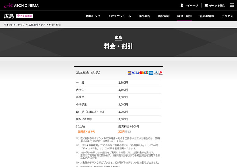Click the AEON card logo icon

[129, 73]
